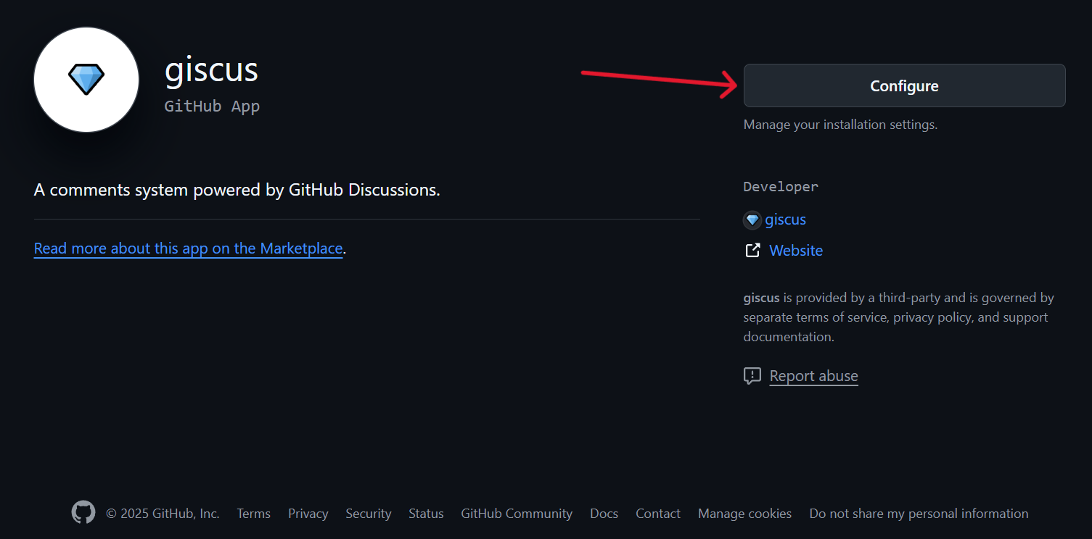1092x539 pixels.
Task: Visit GitHub Community in the footer
Action: coord(517,514)
